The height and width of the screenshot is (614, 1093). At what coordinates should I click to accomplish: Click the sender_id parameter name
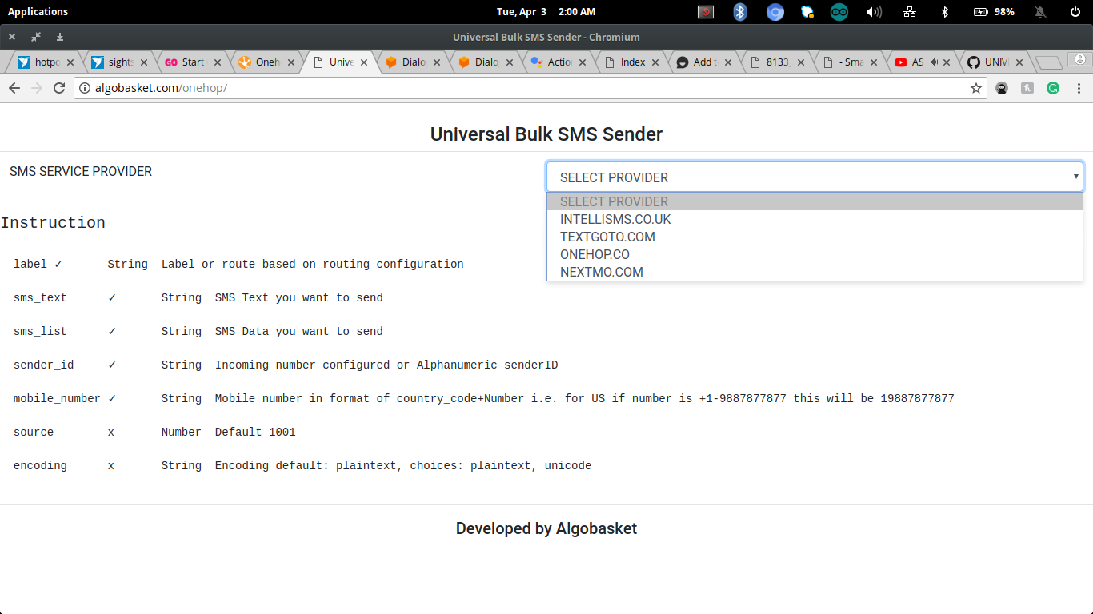[43, 365]
